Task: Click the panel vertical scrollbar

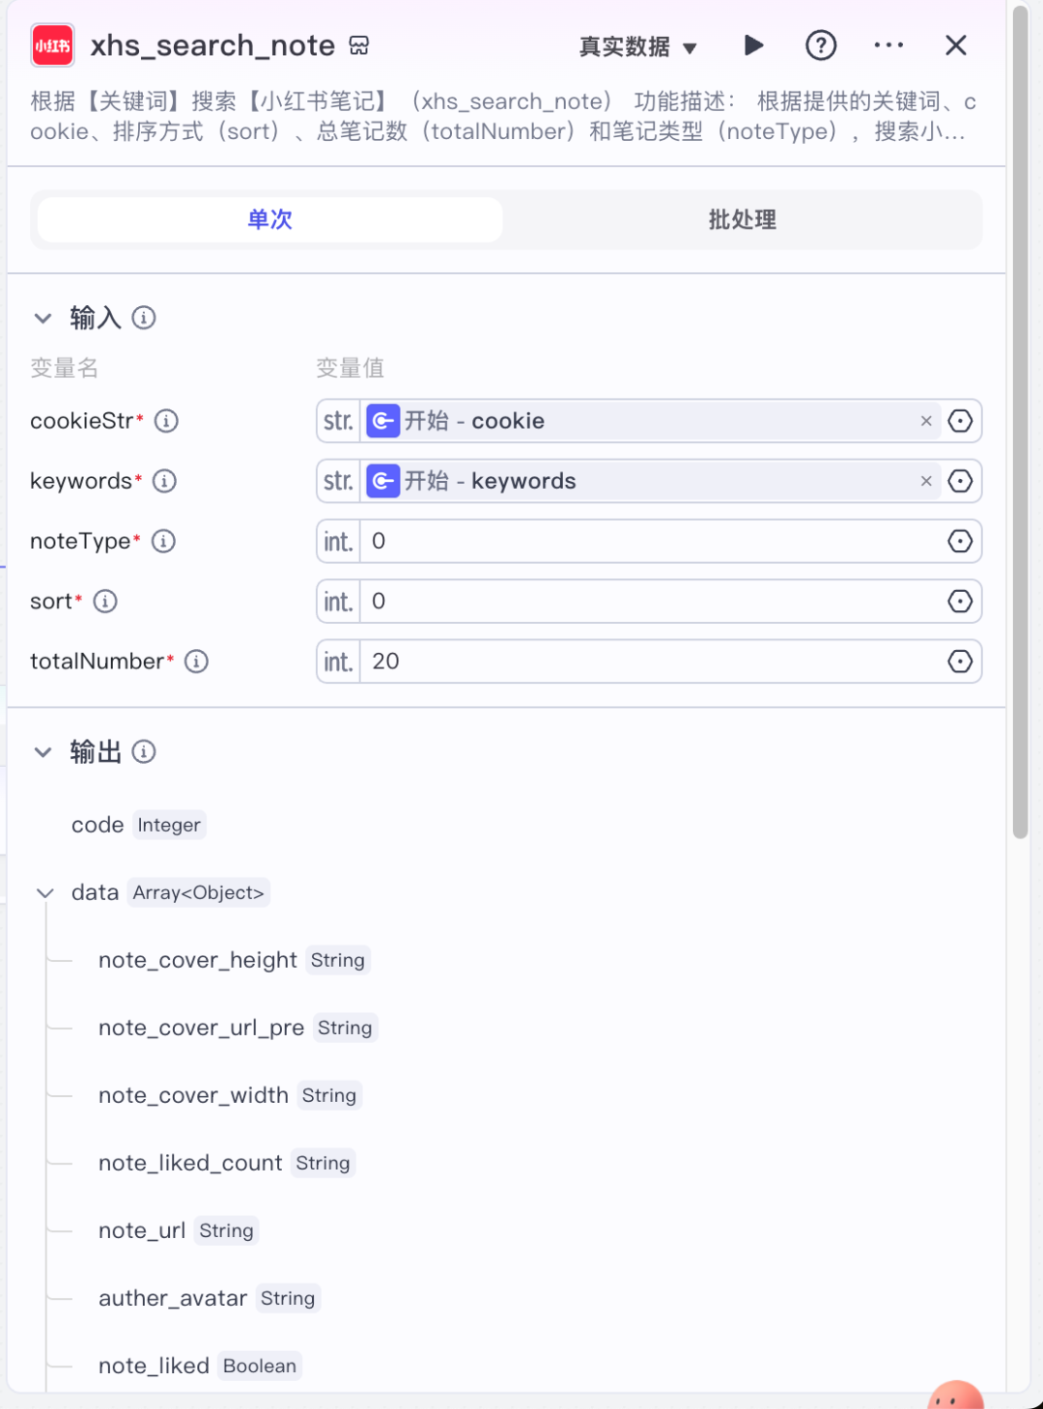Action: (x=1020, y=423)
